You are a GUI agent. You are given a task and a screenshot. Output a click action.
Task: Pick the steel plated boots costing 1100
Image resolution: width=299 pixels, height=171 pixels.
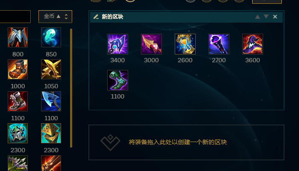(18, 101)
